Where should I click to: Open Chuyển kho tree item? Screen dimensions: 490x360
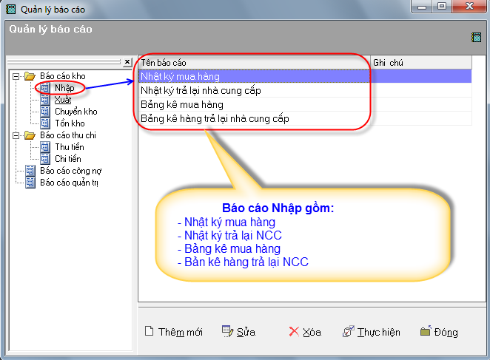pyautogui.click(x=75, y=112)
